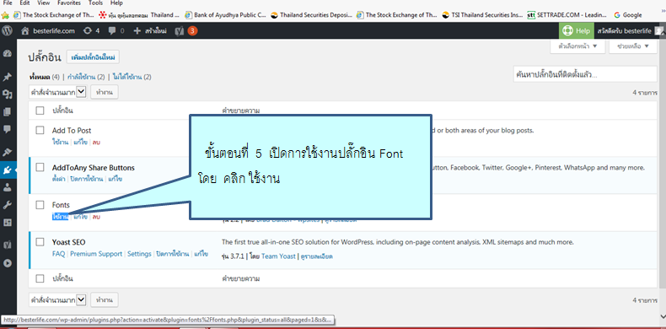The width and height of the screenshot is (666, 329).
Task: Activate Add To Post via 'ใช้งาน' link
Action: coord(61,142)
